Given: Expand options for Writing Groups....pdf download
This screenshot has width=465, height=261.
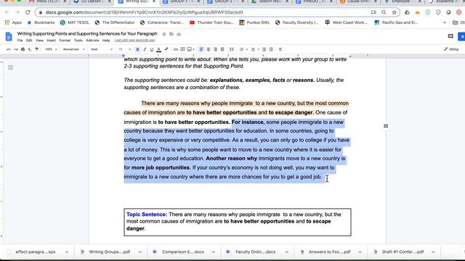Looking at the screenshot, I should point(140,252).
